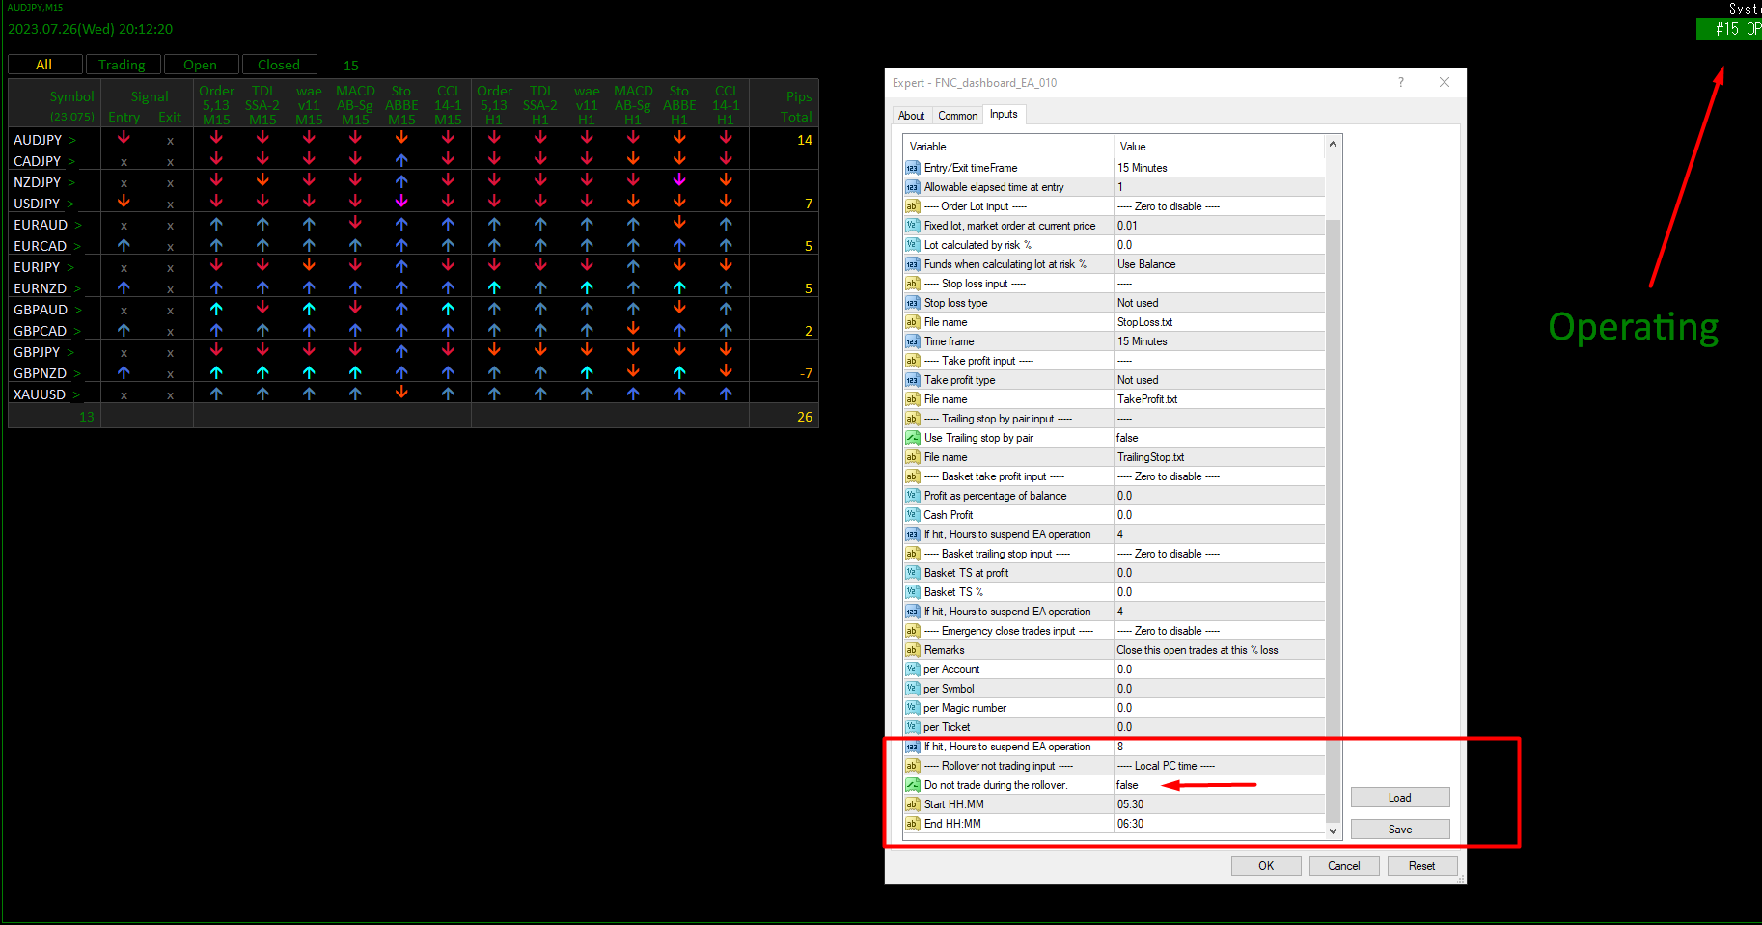This screenshot has width=1762, height=925.
Task: Click the icon beside Remarks
Action: coord(912,650)
